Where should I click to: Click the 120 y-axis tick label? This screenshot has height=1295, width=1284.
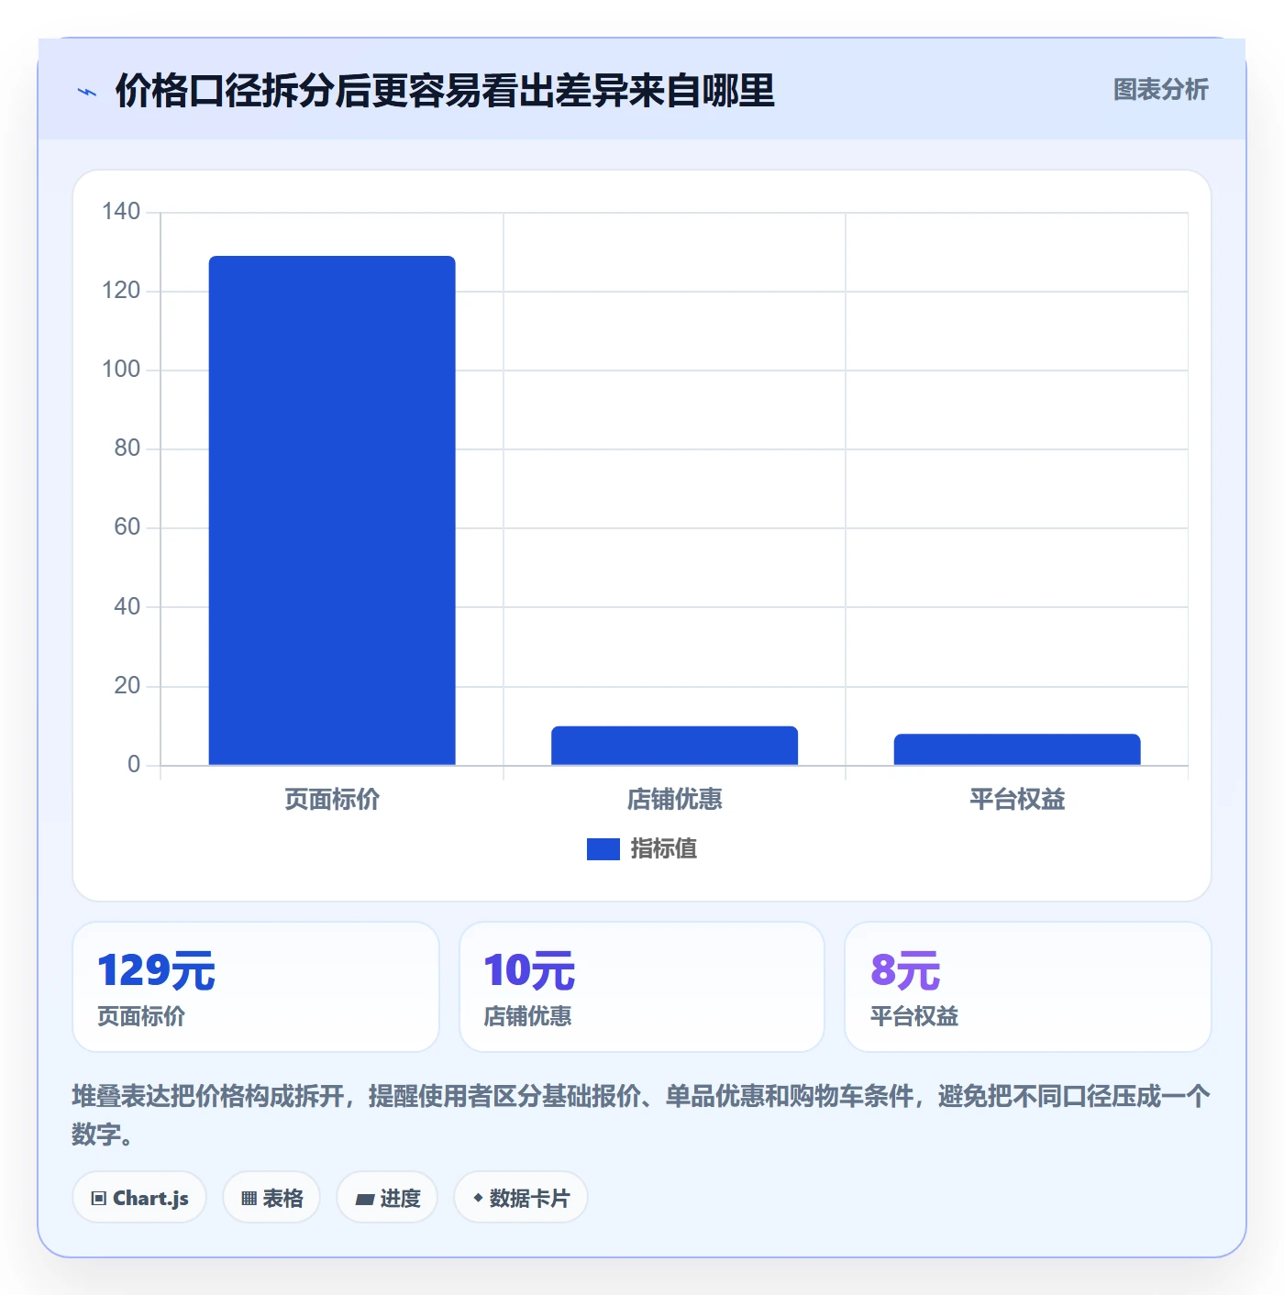tap(121, 291)
